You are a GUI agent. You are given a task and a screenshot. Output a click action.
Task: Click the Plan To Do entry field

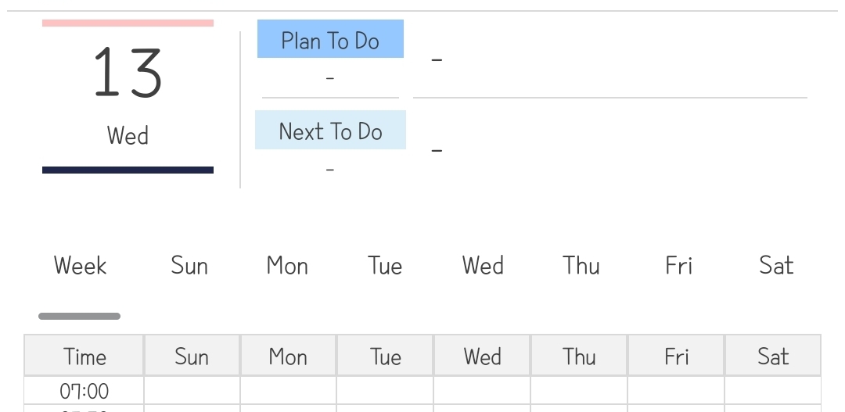pyautogui.click(x=609, y=61)
